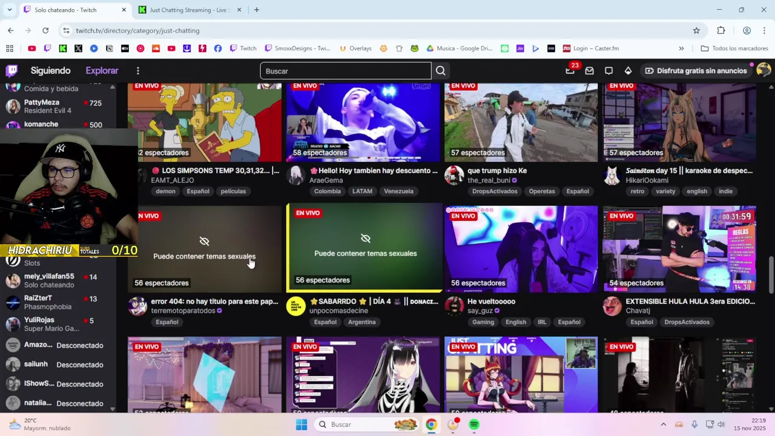The height and width of the screenshot is (436, 775).
Task: Go to the Siguiendo section
Action: click(50, 71)
